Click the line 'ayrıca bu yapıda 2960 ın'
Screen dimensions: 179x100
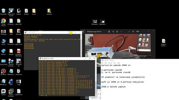coord(116,65)
